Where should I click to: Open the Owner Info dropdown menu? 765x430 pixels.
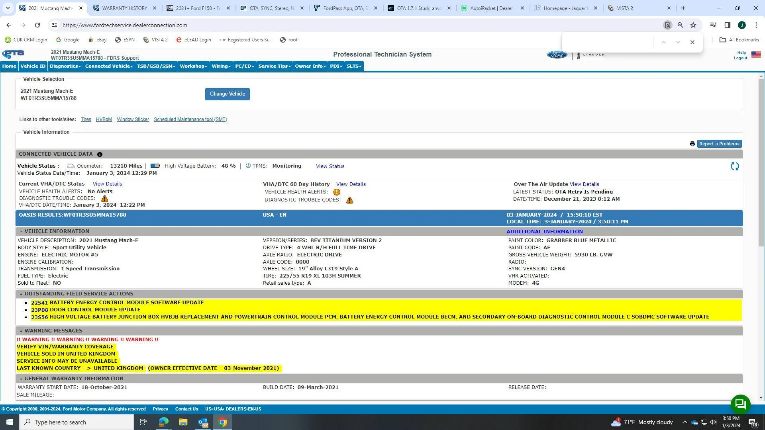[x=310, y=66]
